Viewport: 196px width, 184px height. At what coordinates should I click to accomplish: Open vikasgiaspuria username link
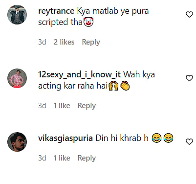[65, 138]
